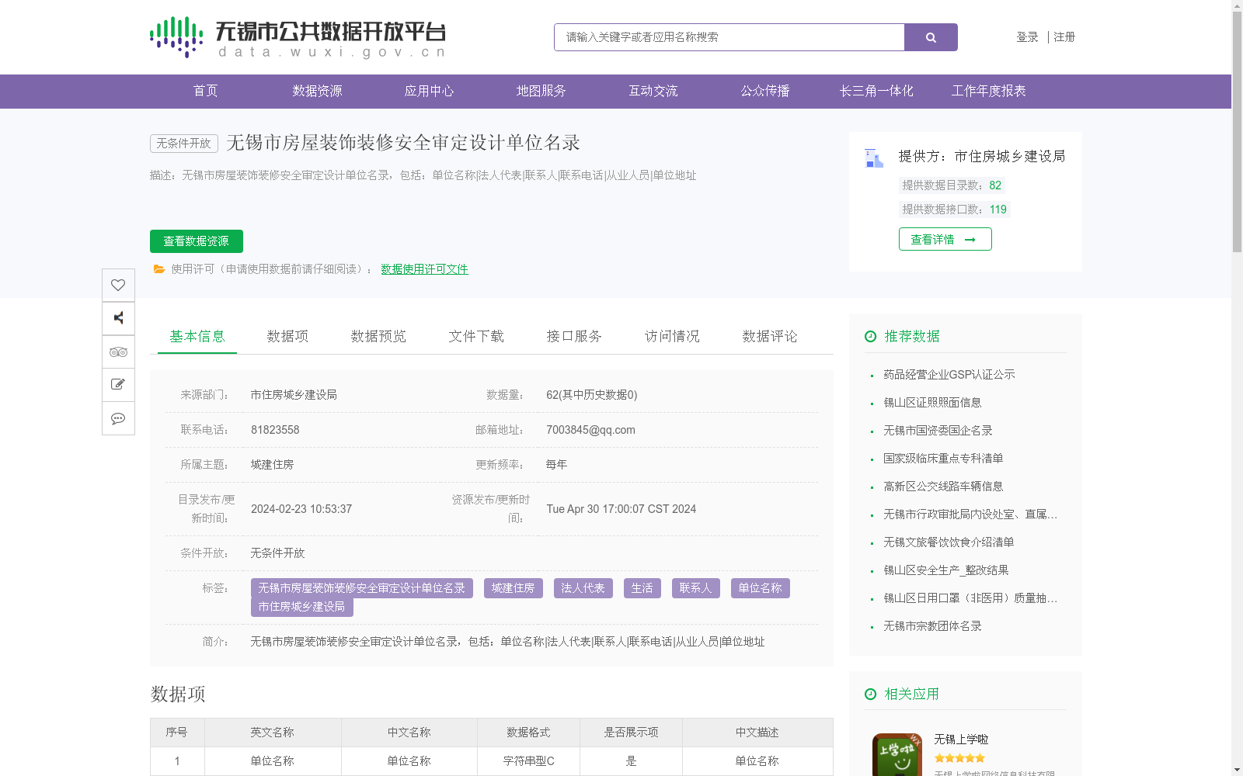Open the 数据资源 menu item
1243x776 pixels.
pos(318,92)
